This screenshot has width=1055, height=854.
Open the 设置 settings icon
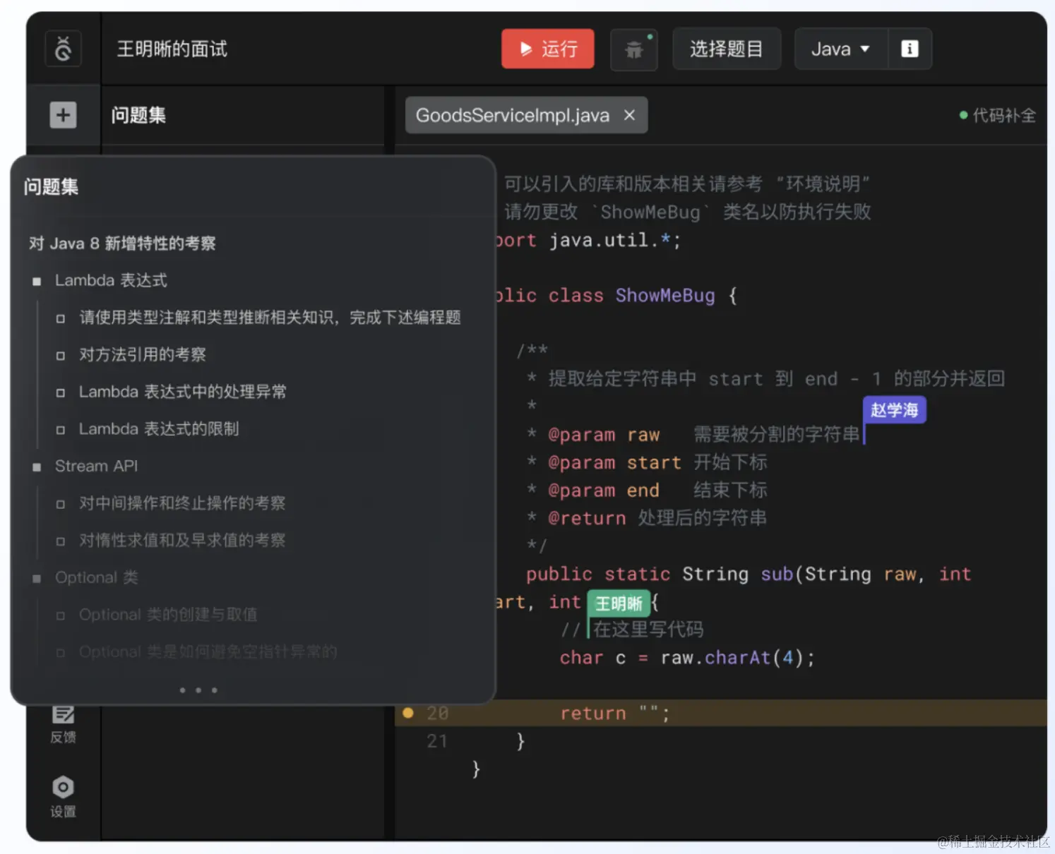(63, 797)
